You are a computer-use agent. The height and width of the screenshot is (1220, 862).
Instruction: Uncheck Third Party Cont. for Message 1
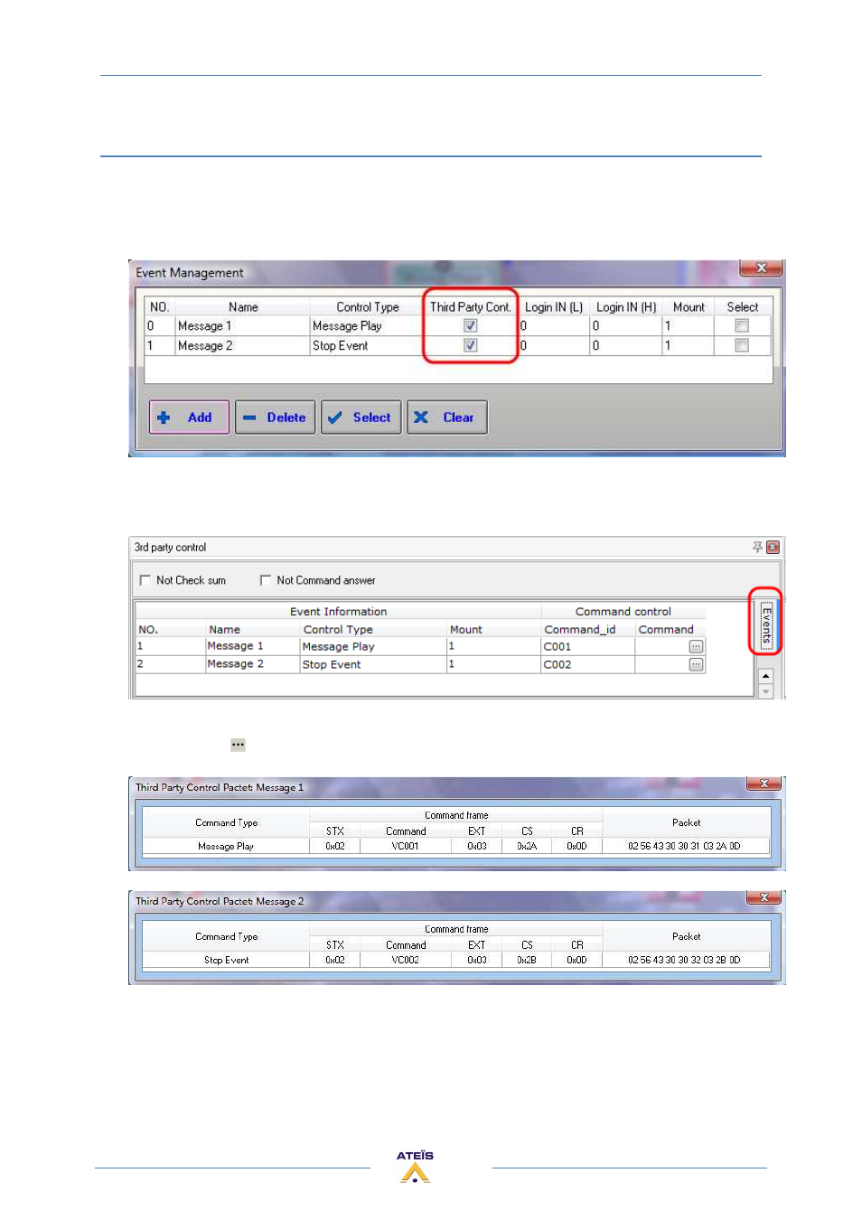(x=471, y=326)
